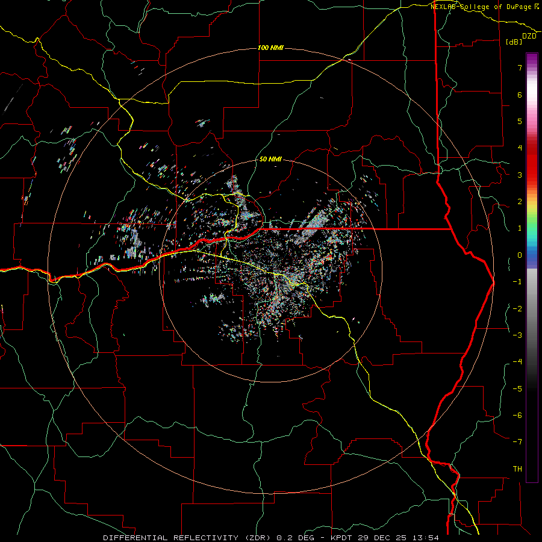Click the 6 value on the color scale

520,95
